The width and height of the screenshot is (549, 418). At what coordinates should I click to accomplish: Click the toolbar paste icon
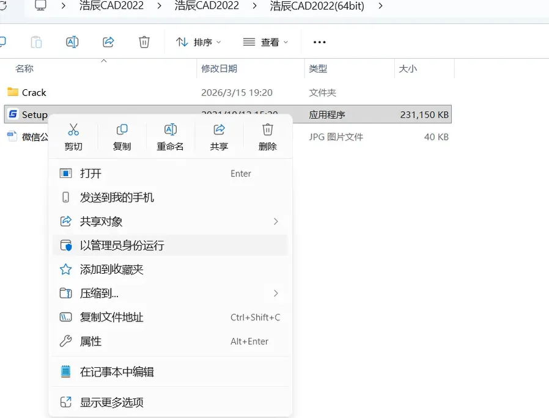(37, 42)
